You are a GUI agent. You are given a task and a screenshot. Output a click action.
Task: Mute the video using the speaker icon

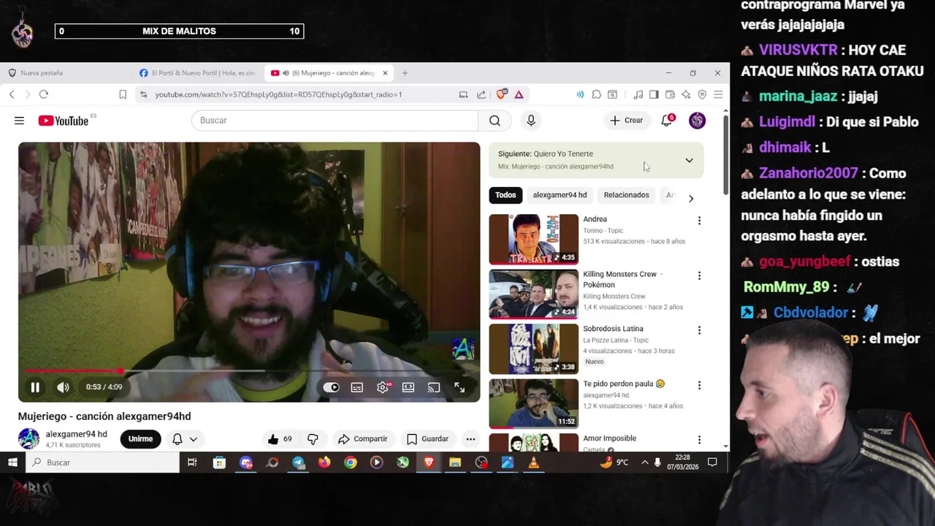coord(64,387)
